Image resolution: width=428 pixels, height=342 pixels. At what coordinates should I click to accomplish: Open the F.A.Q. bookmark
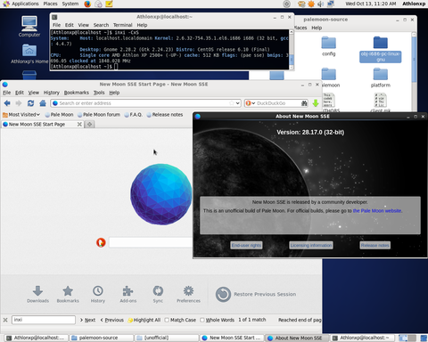pyautogui.click(x=134, y=115)
